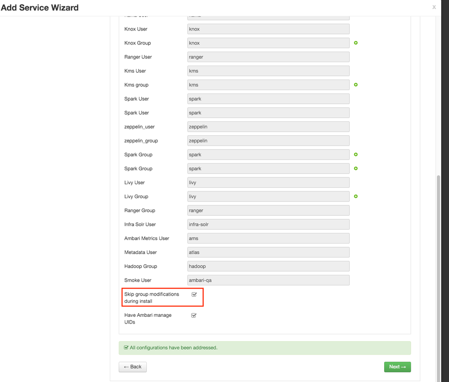
Task: Click the Livy Group input field
Action: pos(268,196)
